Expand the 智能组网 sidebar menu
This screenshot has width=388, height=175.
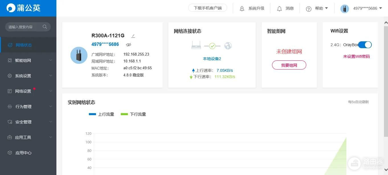(x=28, y=60)
